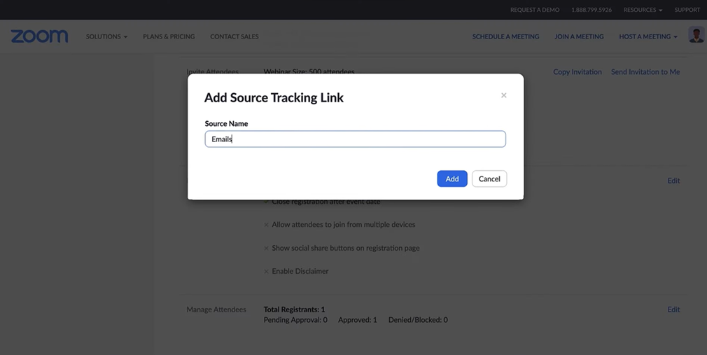Focus the Source Name text field

(x=355, y=139)
